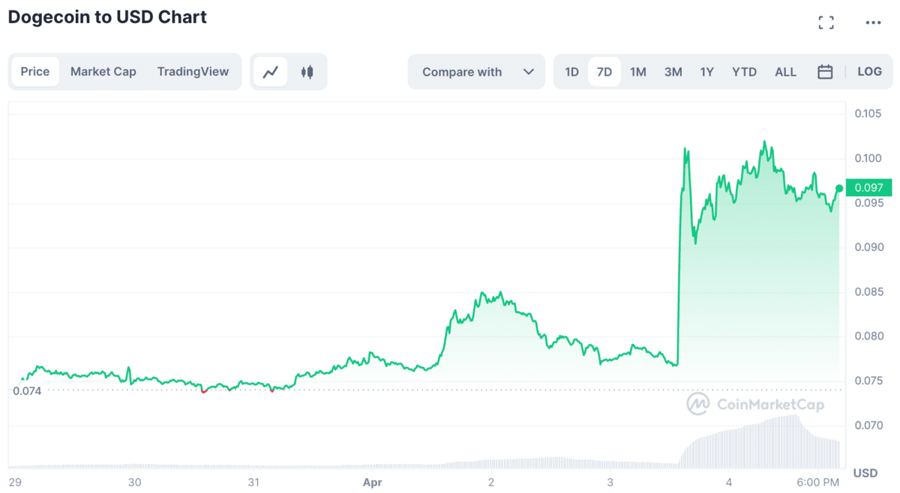Screen dimensions: 900x493
Task: Choose the 1Y time range
Action: click(706, 72)
